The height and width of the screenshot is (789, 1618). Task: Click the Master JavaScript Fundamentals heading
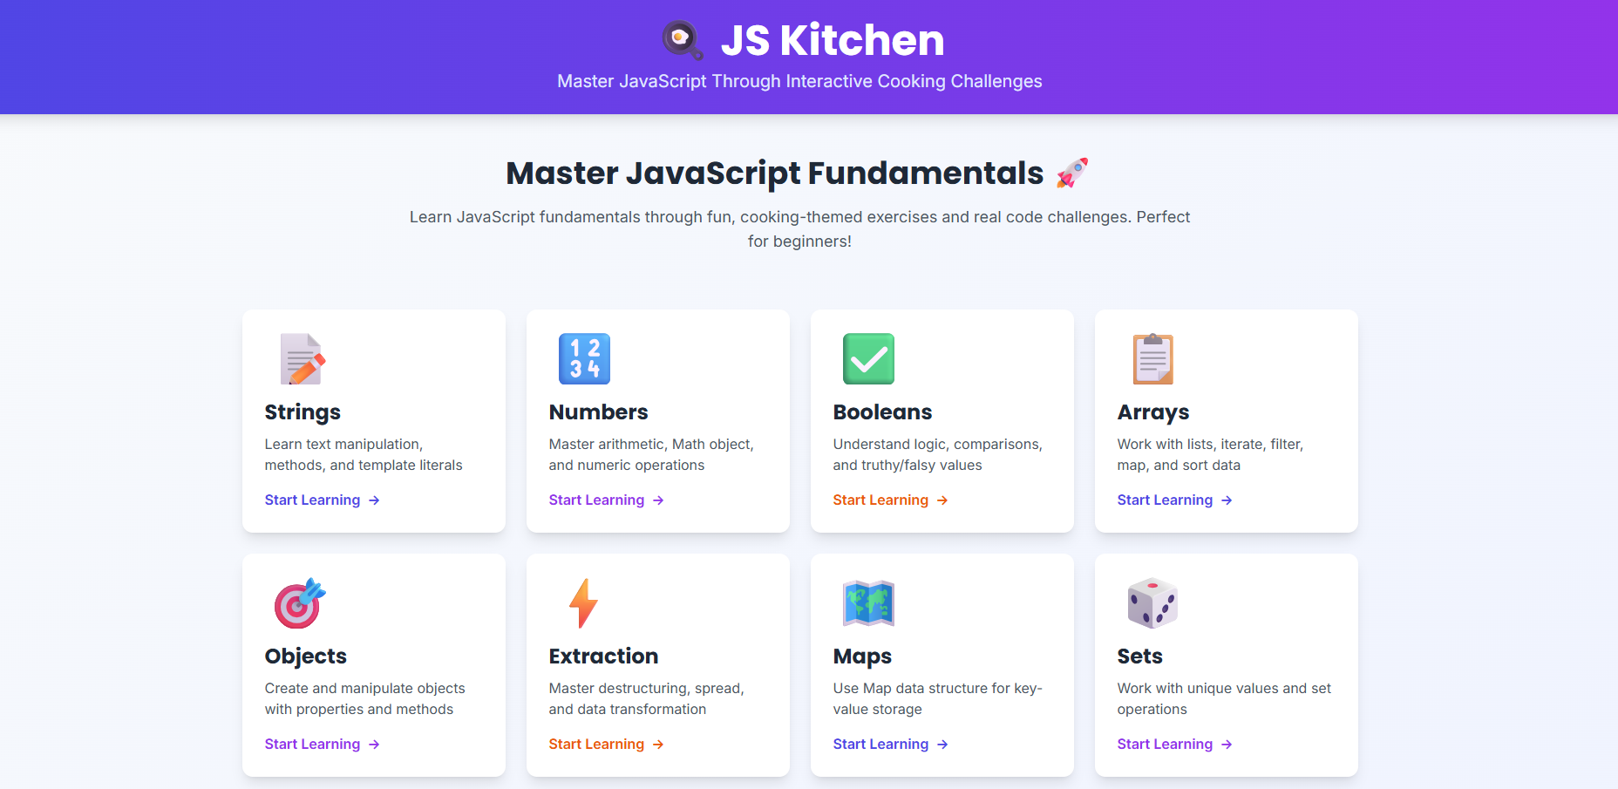click(x=775, y=173)
